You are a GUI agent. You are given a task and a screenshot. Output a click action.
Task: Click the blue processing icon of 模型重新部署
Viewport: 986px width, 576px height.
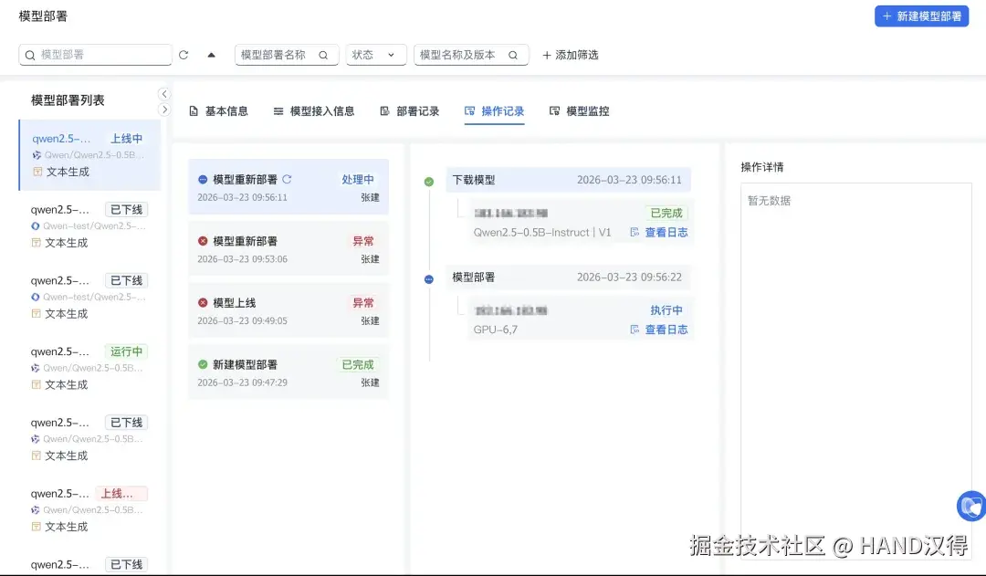point(203,179)
